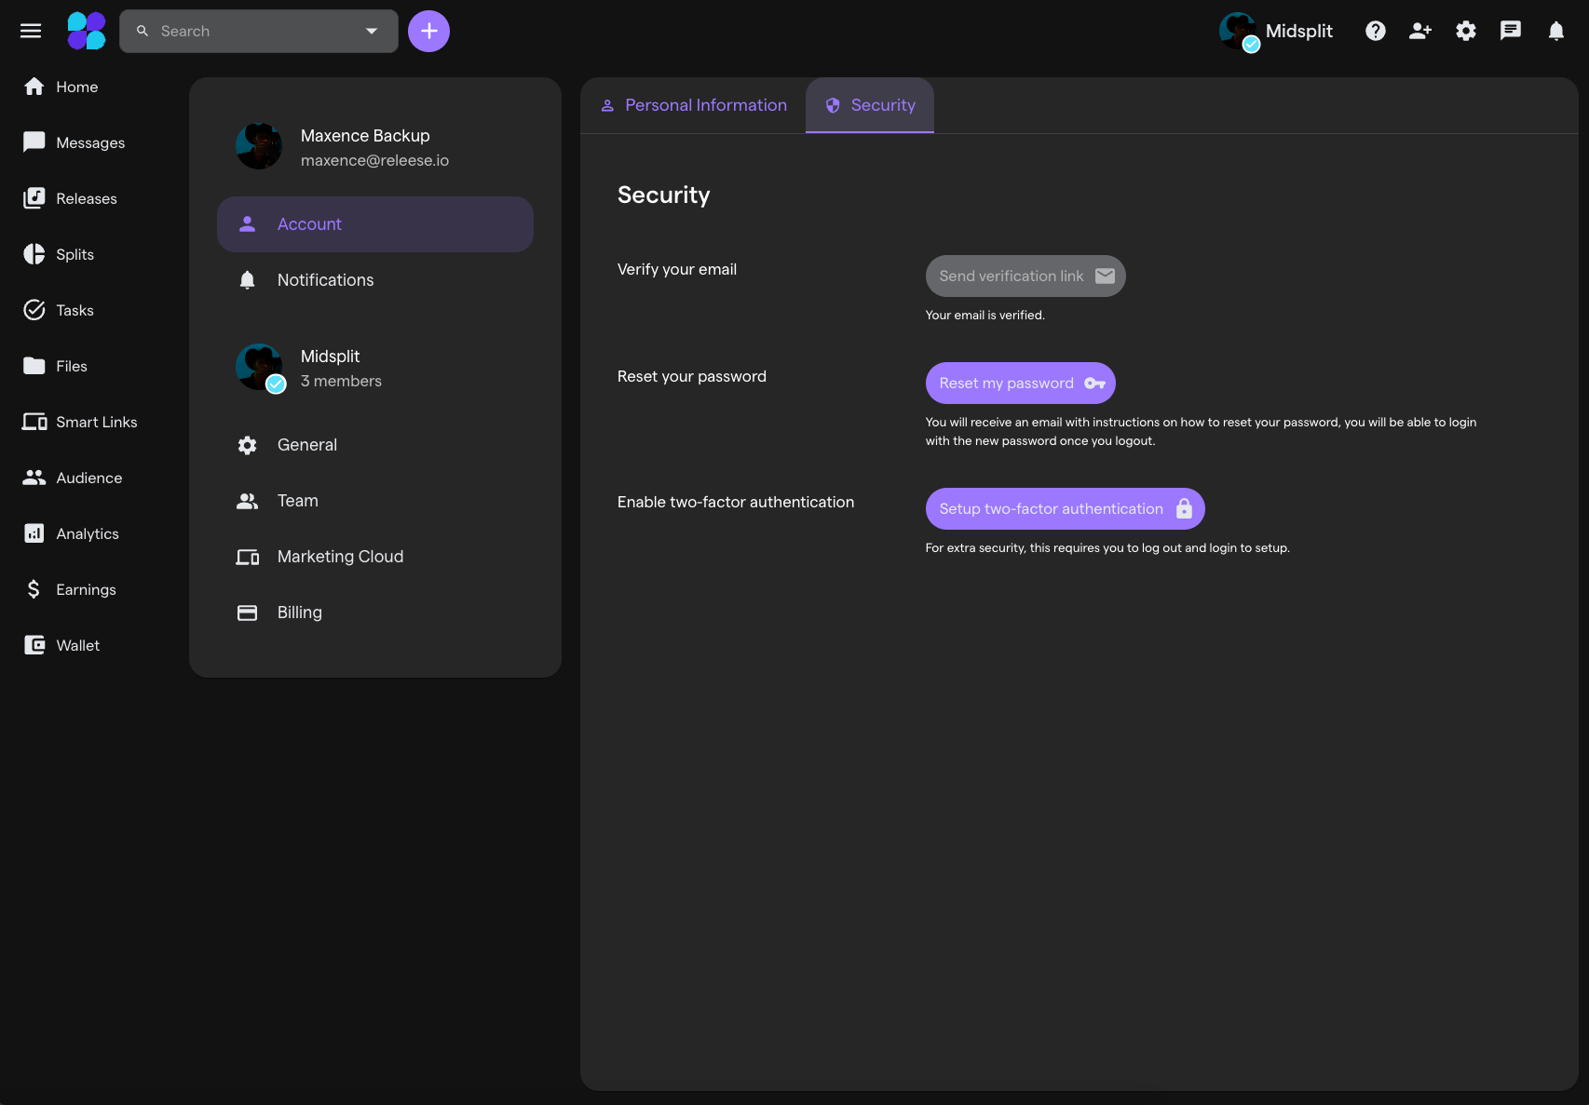Screen dimensions: 1589x1105
Task: Click Reset my password button
Action: pyautogui.click(x=1021, y=383)
